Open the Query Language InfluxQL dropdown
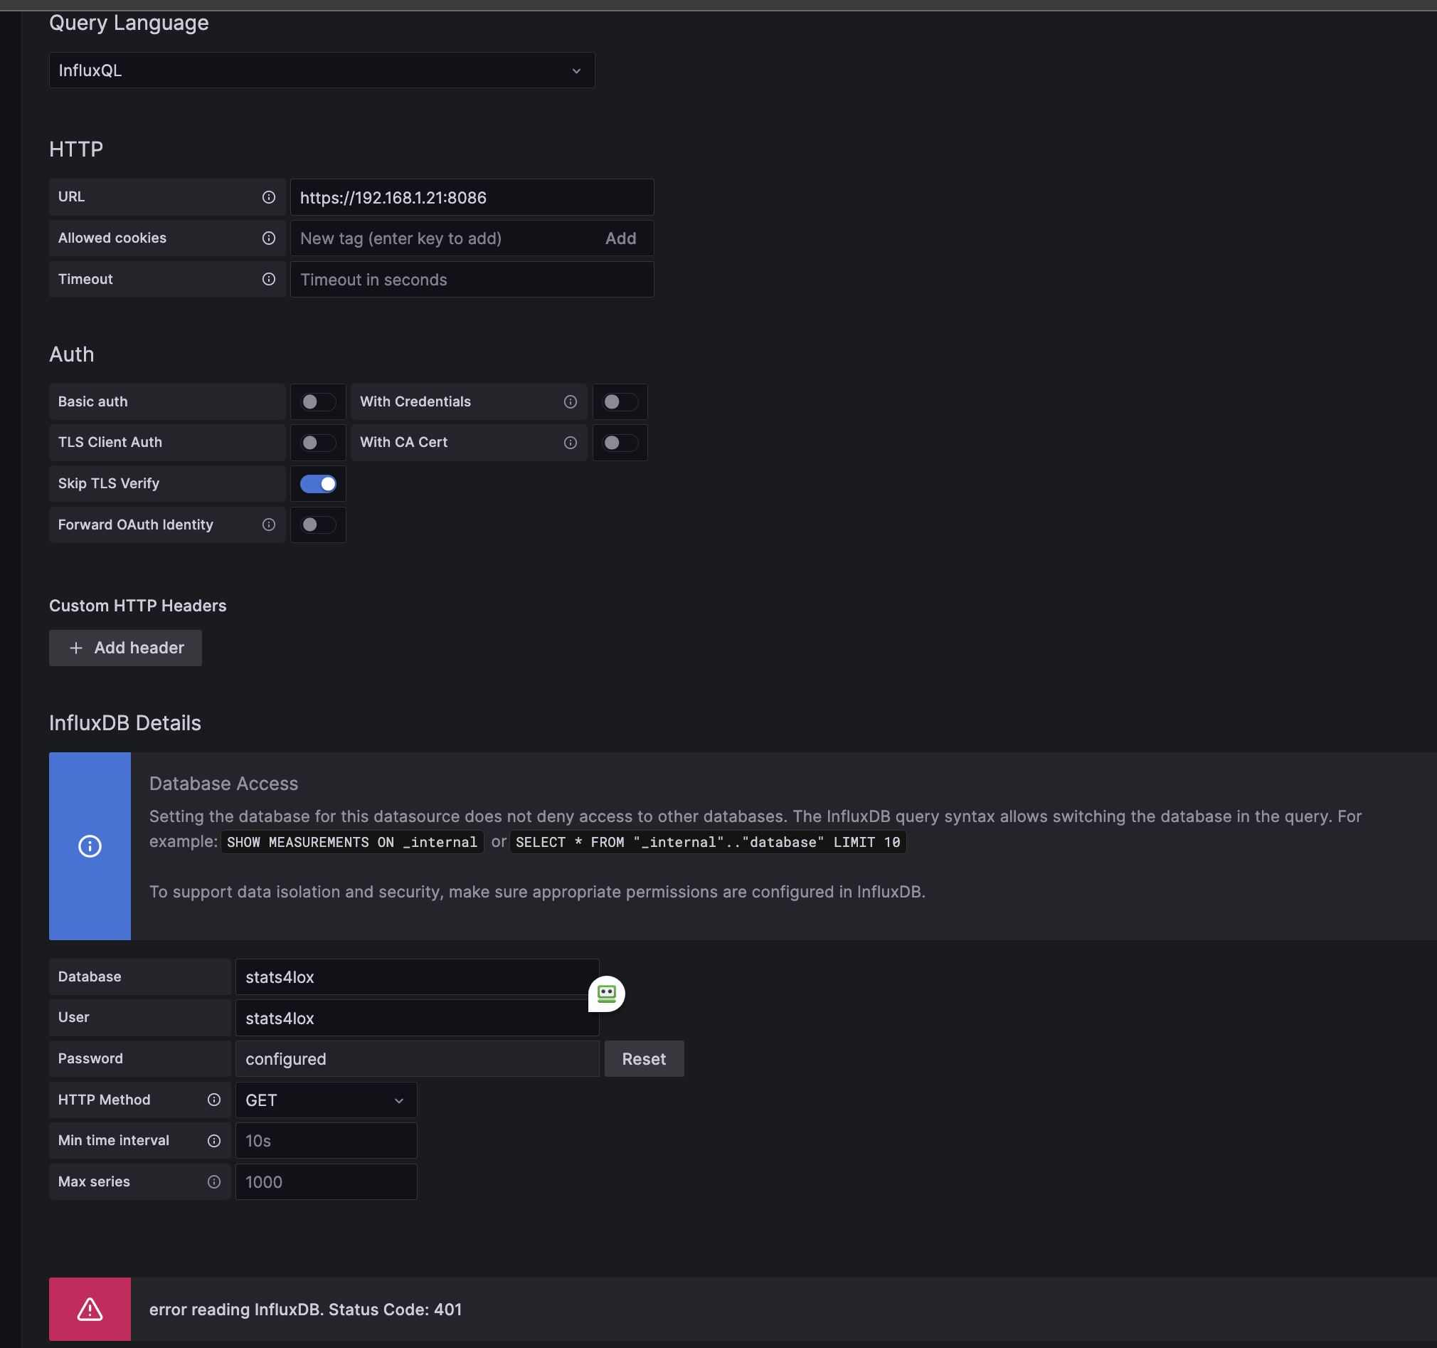1437x1348 pixels. 322,70
